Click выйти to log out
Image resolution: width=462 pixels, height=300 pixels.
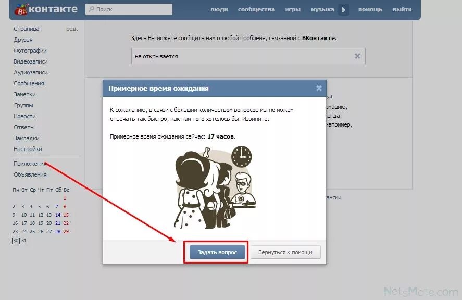pos(402,9)
